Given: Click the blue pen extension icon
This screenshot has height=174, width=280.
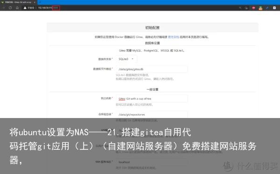Looking at the screenshot, I should click(267, 8).
